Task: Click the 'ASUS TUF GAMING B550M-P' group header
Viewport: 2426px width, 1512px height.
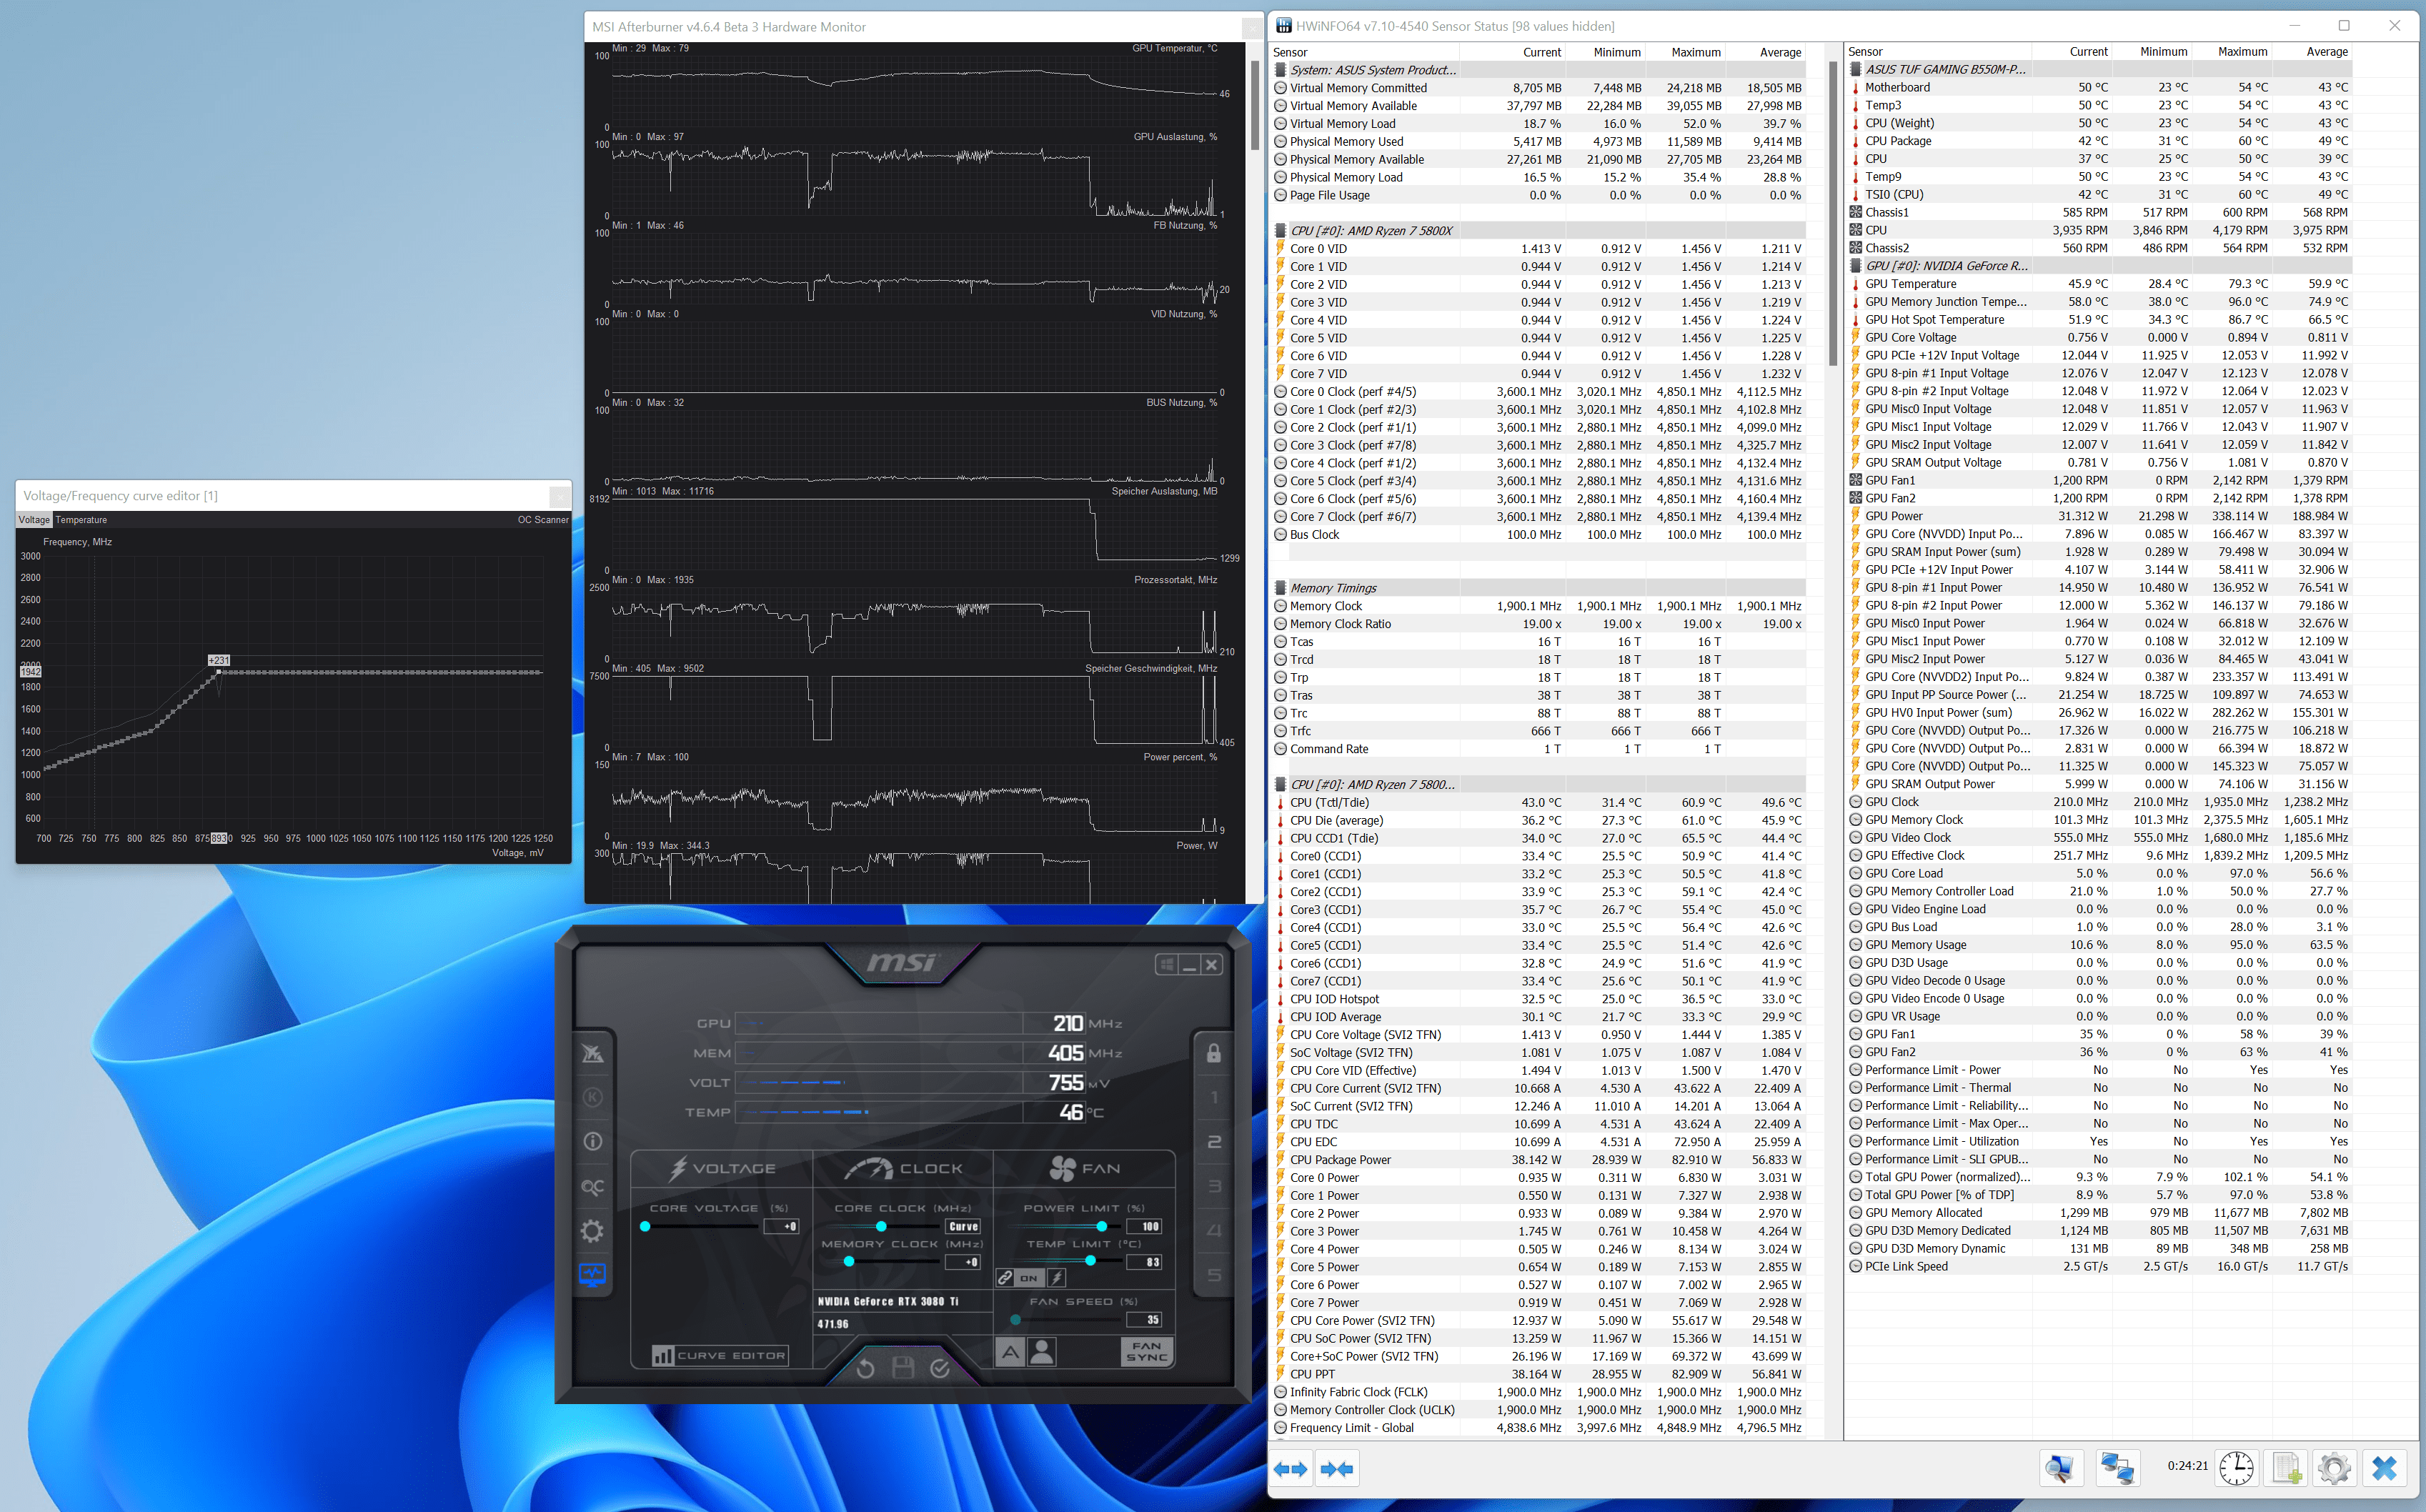Action: point(2098,69)
